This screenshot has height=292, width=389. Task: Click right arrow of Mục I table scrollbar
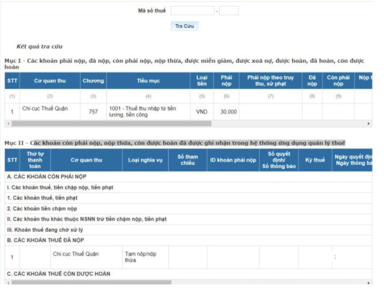[368, 124]
